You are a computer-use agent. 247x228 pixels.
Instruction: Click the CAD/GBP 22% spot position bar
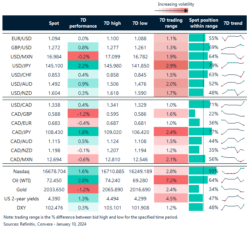[x=192, y=113]
